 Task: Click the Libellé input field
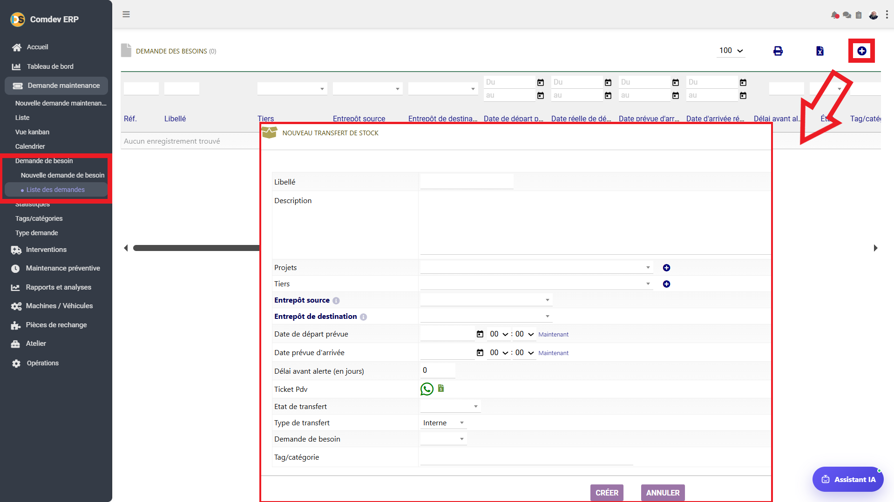coord(467,182)
